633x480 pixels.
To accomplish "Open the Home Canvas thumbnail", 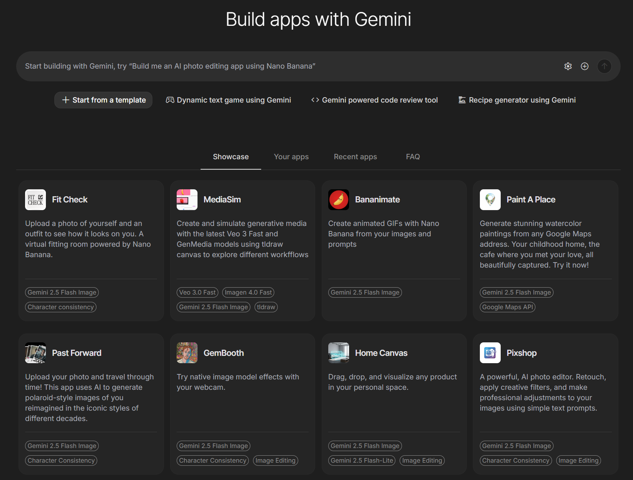I will [339, 353].
